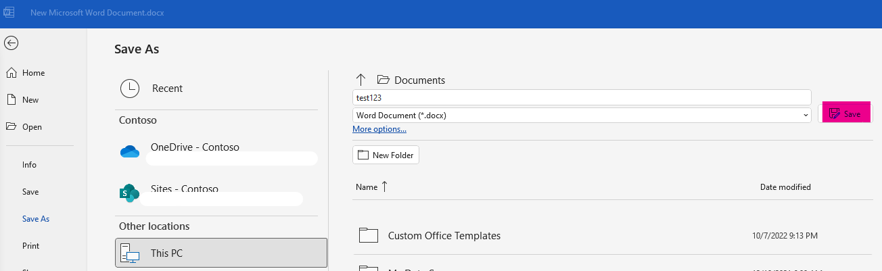The height and width of the screenshot is (271, 882).
Task: Select New in the sidebar
Action: 30,100
